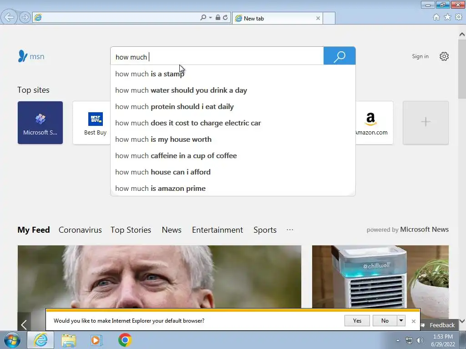Viewport: 466px width, 349px height.
Task: Choose suggestion 'how much house can i afford'
Action: 233,172
